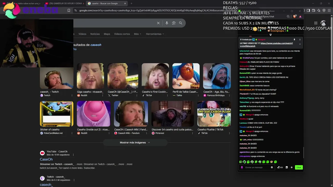Open the caseoh_ Twitch result link
Screen dimensions: 333x187
click(46, 185)
